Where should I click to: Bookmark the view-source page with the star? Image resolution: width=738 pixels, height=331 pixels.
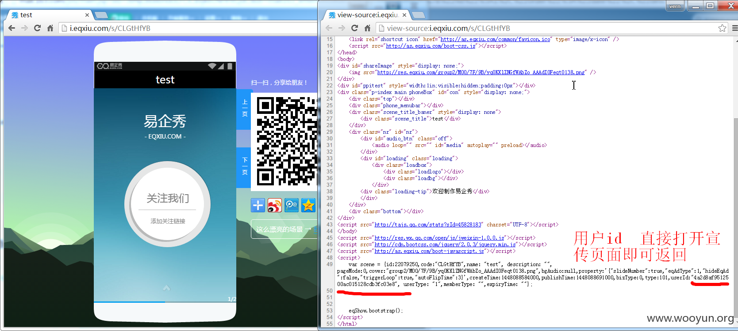coord(722,28)
